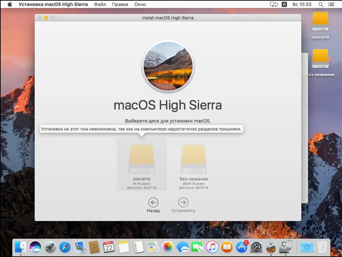Open iBooks from the Dock
The width and height of the screenshot is (342, 257).
(x=227, y=247)
